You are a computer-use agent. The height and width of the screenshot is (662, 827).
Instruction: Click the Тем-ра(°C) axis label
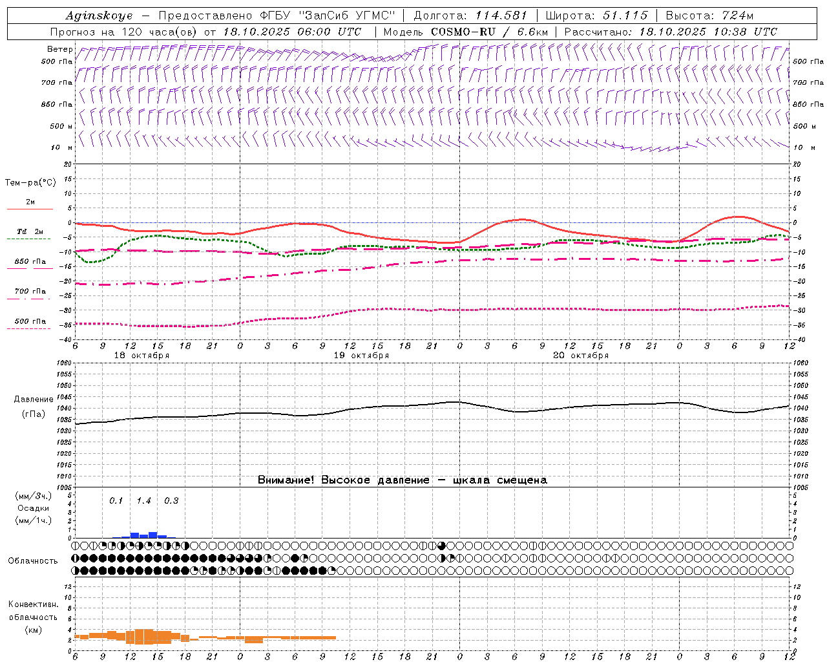point(30,182)
